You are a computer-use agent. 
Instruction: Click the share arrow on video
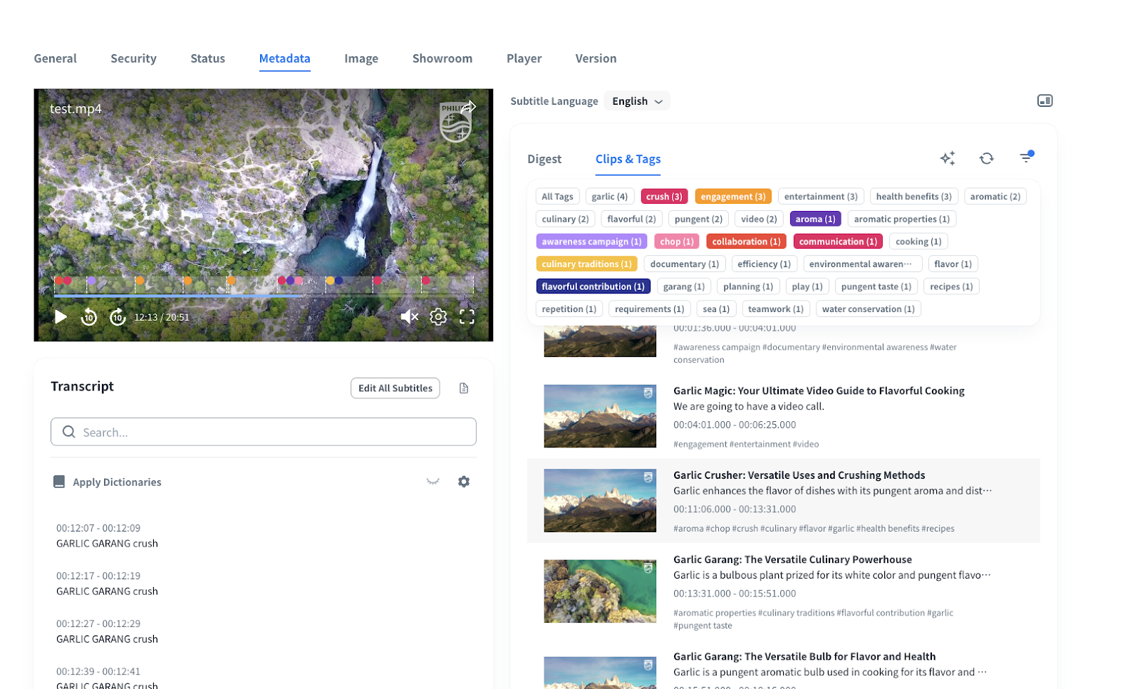(x=469, y=108)
